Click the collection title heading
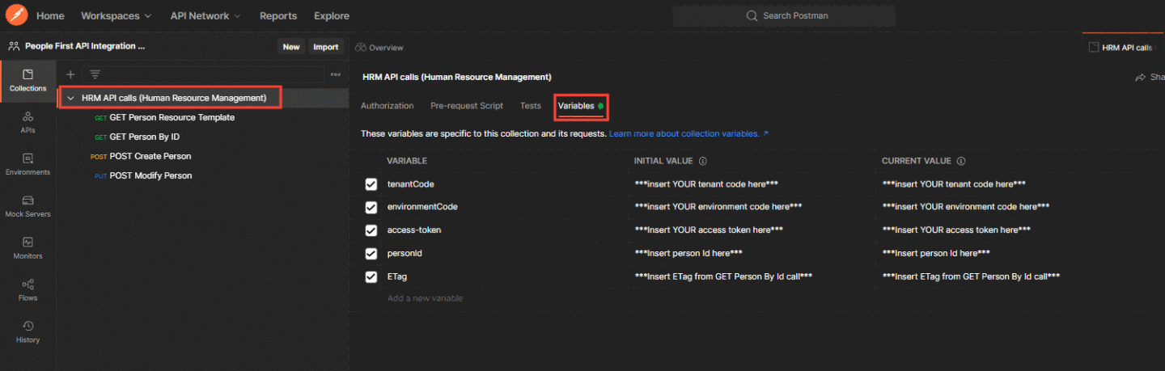This screenshot has height=371, width=1165. (x=457, y=77)
